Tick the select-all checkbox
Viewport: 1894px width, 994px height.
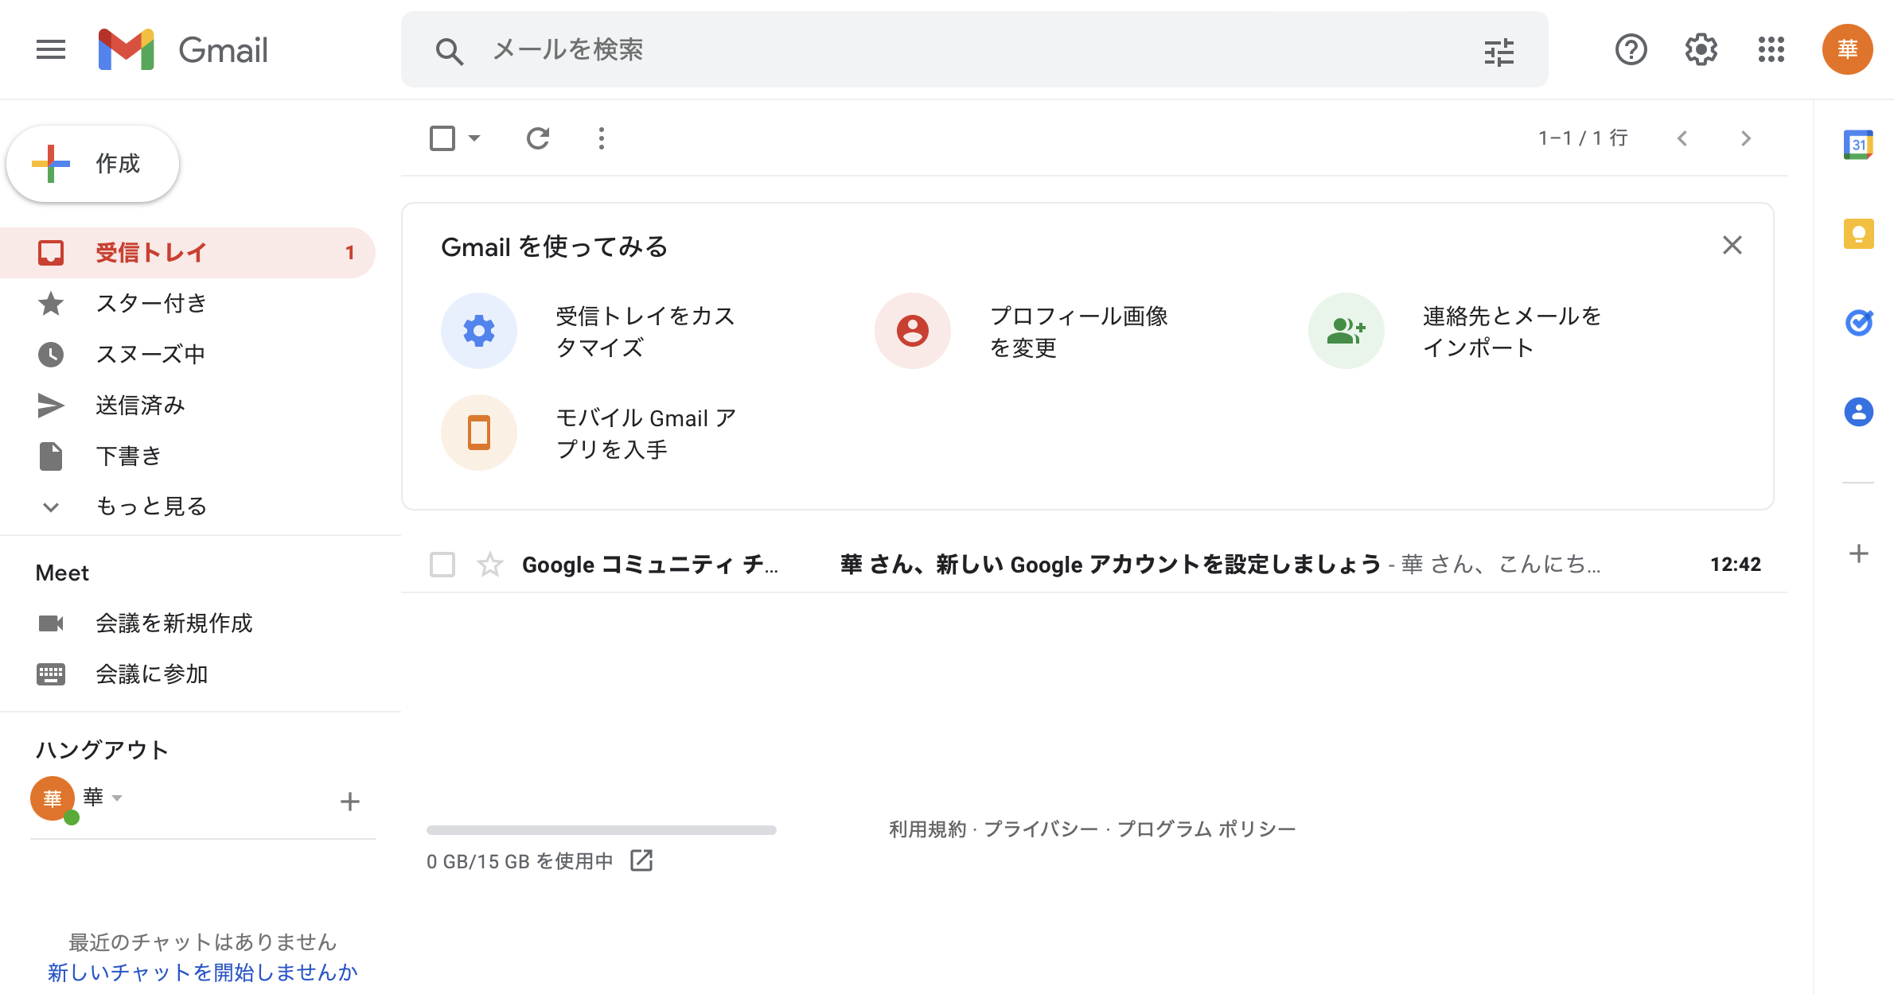(x=442, y=138)
